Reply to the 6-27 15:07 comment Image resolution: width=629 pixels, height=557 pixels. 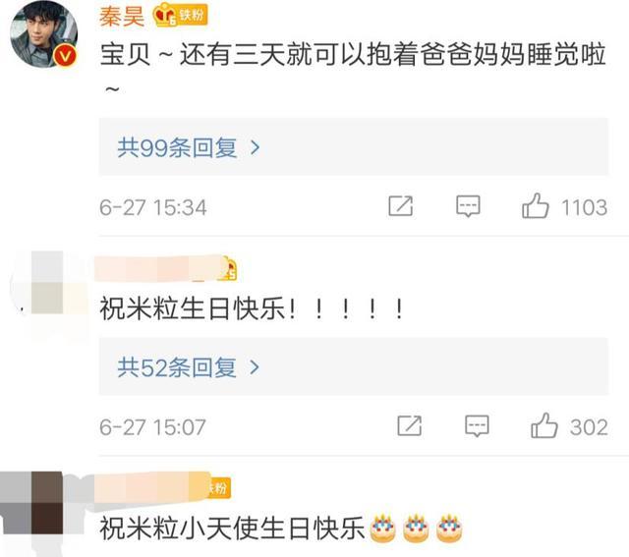(477, 426)
